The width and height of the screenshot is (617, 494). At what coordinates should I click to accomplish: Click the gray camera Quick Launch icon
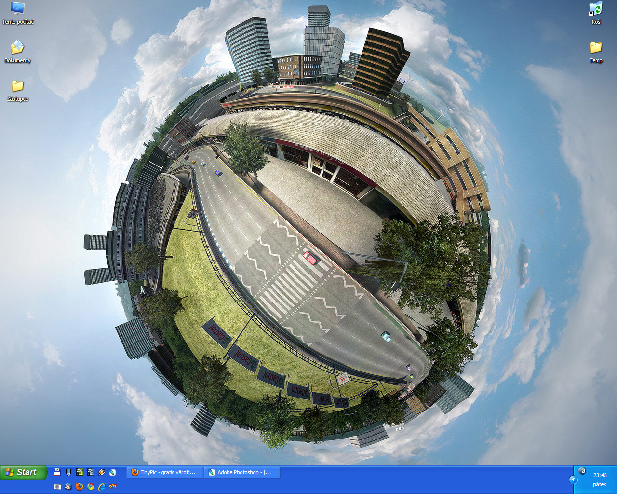point(57,486)
